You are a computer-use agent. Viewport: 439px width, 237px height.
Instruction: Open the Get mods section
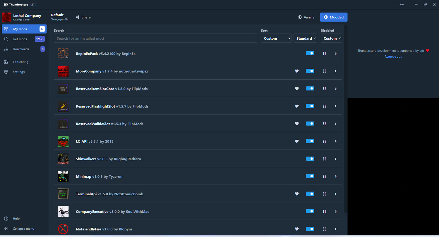tap(20, 39)
